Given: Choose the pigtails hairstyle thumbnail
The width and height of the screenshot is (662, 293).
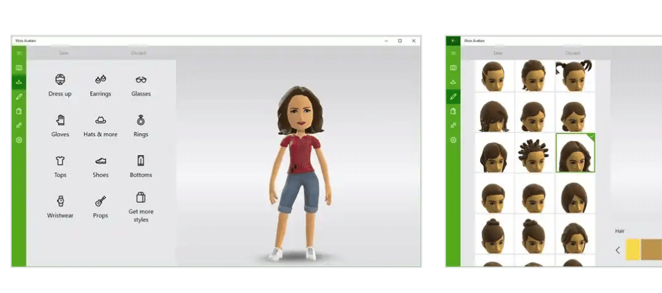Looking at the screenshot, I should [x=575, y=75].
